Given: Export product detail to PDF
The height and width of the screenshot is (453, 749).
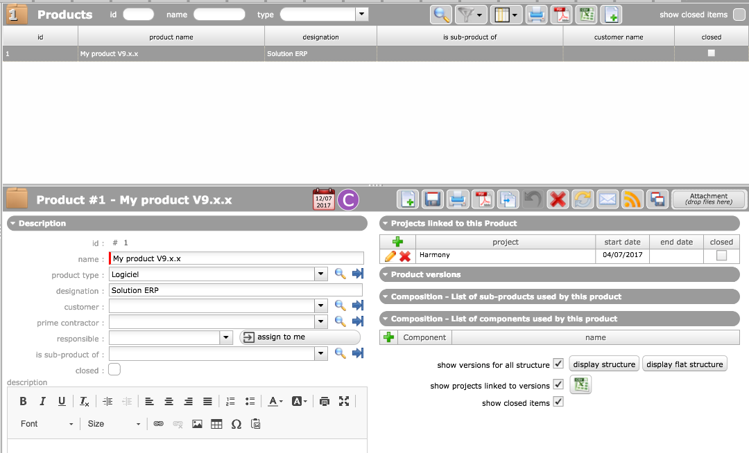Looking at the screenshot, I should pos(483,199).
